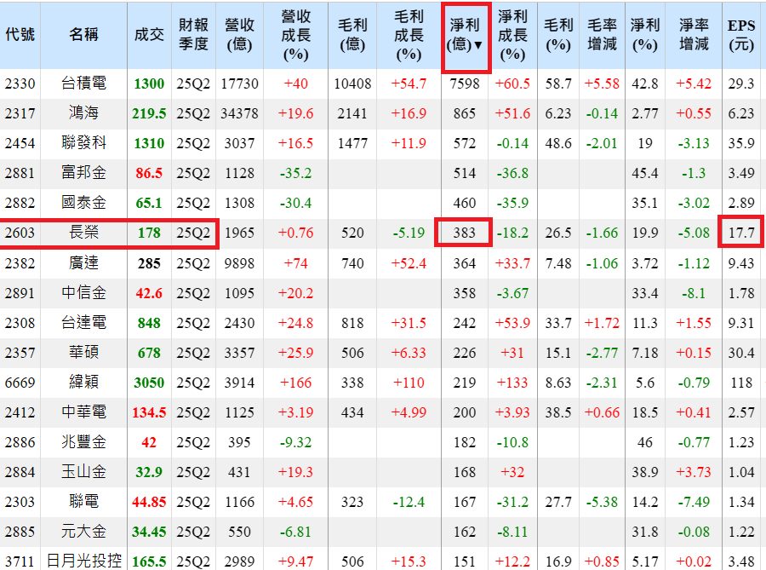The width and height of the screenshot is (766, 570).
Task: Click the 代號 column header
Action: point(20,34)
